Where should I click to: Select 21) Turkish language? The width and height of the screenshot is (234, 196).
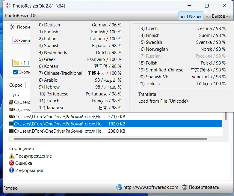pyautogui.click(x=182, y=83)
